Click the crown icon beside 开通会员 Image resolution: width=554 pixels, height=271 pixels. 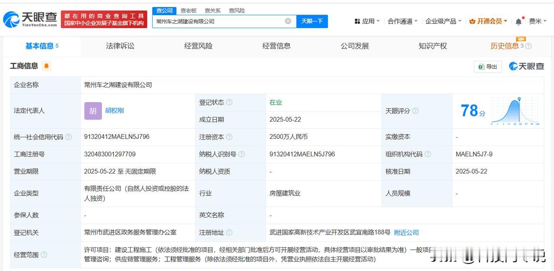472,21
